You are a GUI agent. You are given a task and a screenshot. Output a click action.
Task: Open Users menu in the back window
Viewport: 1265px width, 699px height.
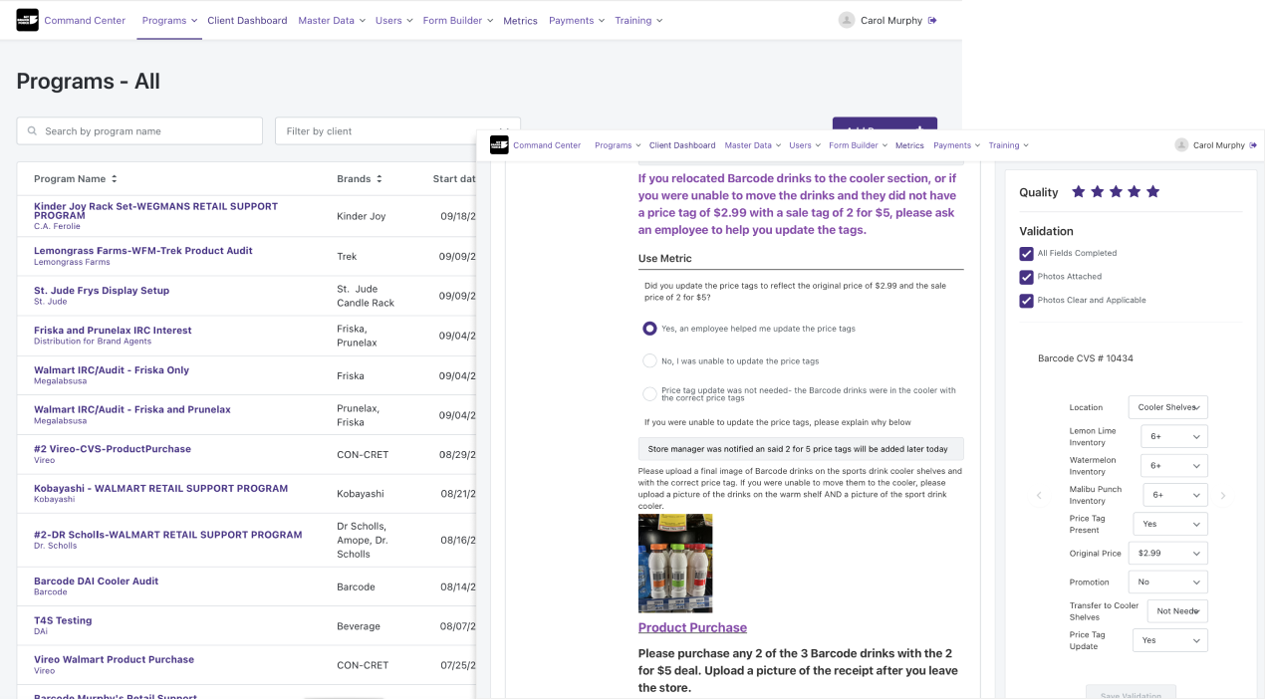(x=393, y=20)
